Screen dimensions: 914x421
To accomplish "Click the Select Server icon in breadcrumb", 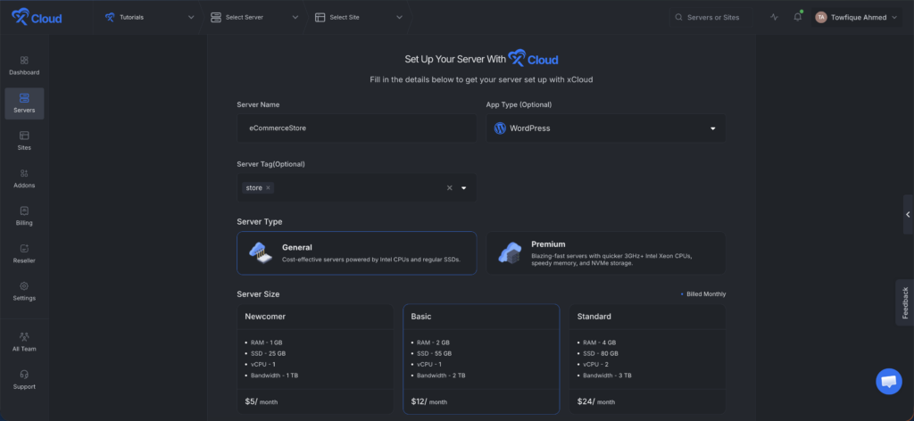I will point(216,18).
